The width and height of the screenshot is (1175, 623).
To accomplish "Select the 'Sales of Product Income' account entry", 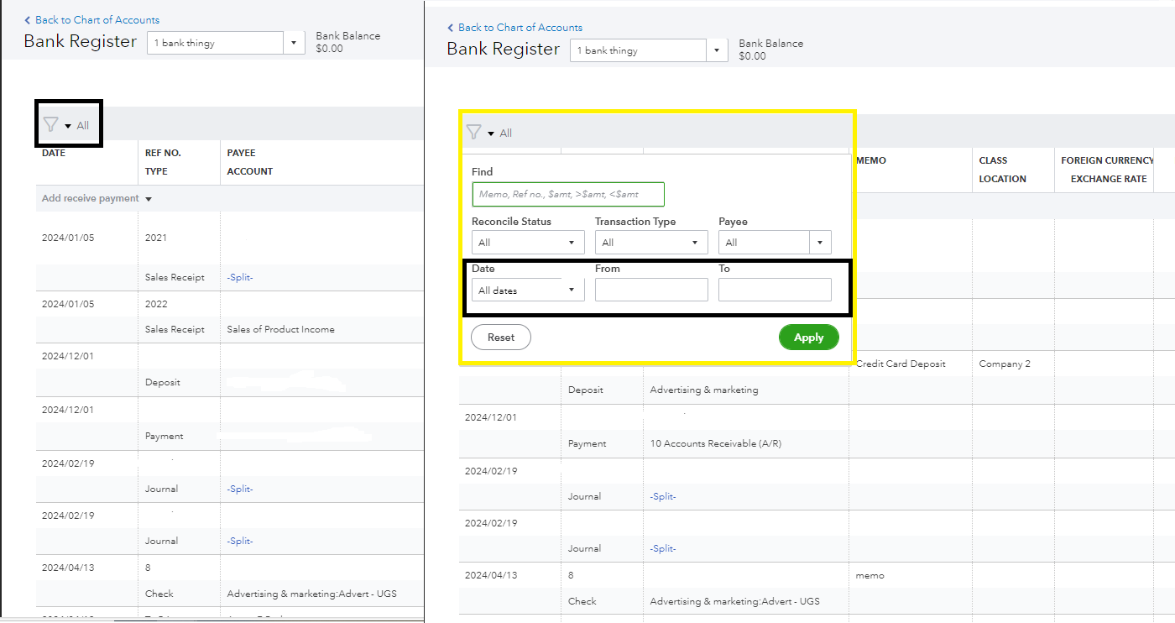I will (280, 329).
